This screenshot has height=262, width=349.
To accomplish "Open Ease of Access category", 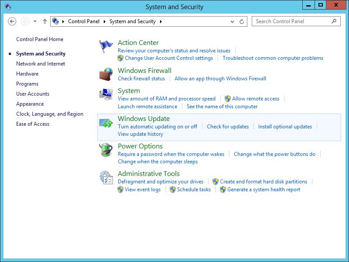I will click(x=32, y=124).
